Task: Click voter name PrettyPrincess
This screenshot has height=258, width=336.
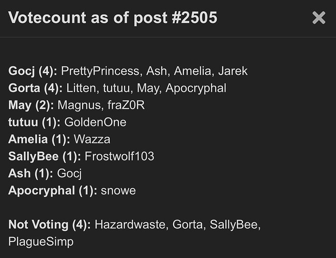Action: [101, 71]
